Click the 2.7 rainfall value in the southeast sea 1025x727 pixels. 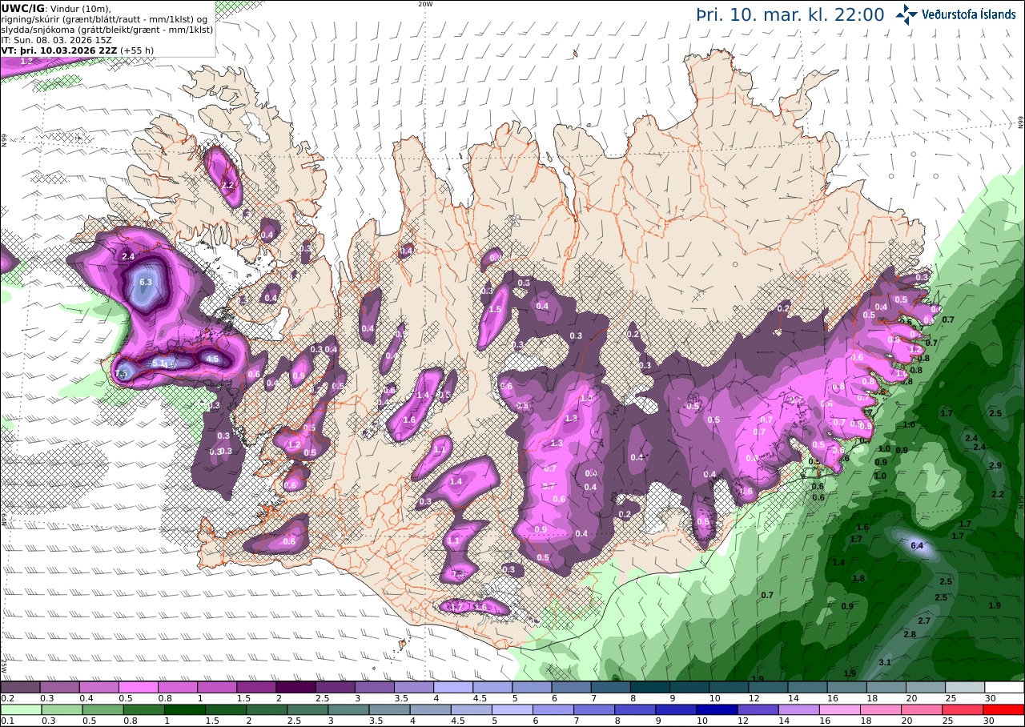pyautogui.click(x=924, y=621)
